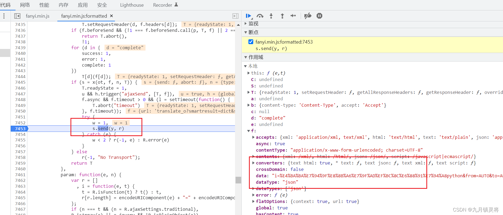
Task: Expand the T variable object
Action: [248, 92]
